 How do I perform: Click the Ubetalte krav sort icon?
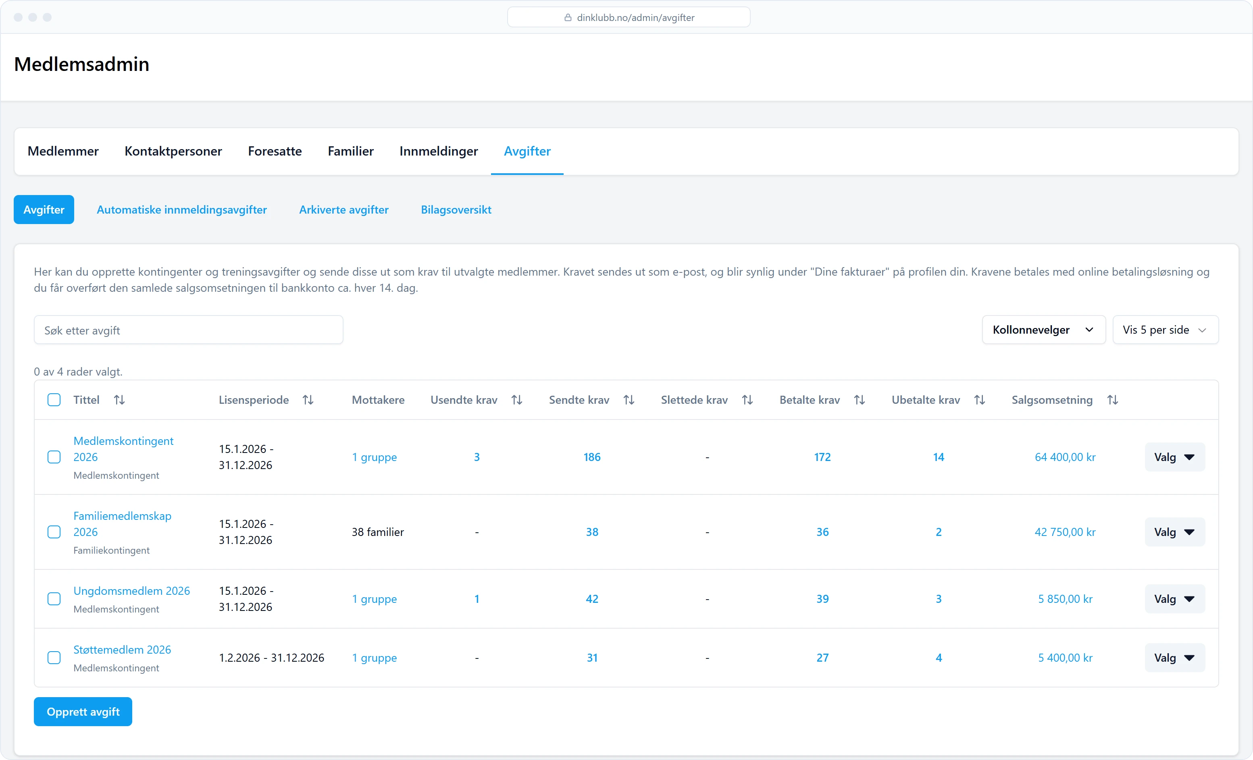[980, 400]
